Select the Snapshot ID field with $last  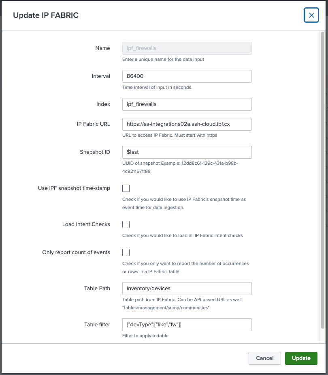[x=187, y=152]
